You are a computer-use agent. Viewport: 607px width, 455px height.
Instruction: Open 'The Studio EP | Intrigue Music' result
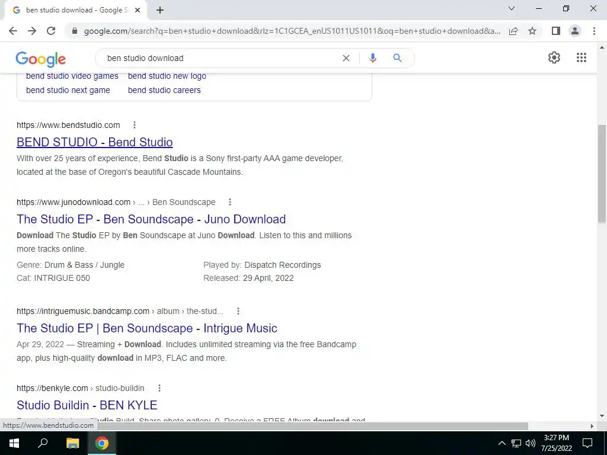coord(147,328)
